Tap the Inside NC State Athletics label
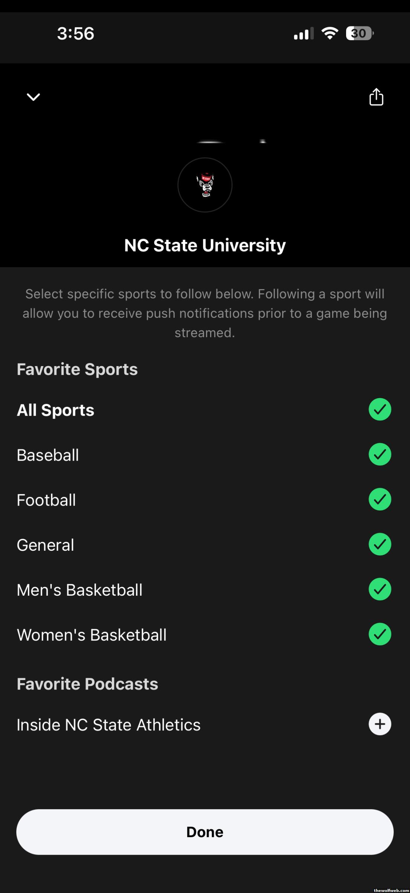This screenshot has height=893, width=410. point(109,725)
